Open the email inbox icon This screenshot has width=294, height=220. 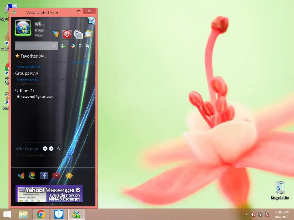88,34
